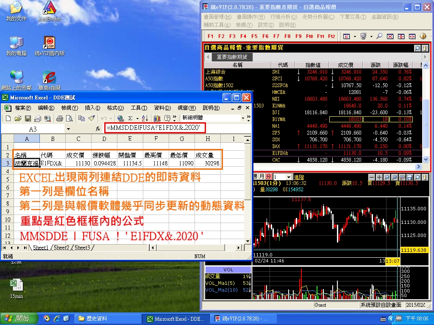Open eVIP 下單交易(T) menu
The height and width of the screenshot is (325, 434).
353,17
